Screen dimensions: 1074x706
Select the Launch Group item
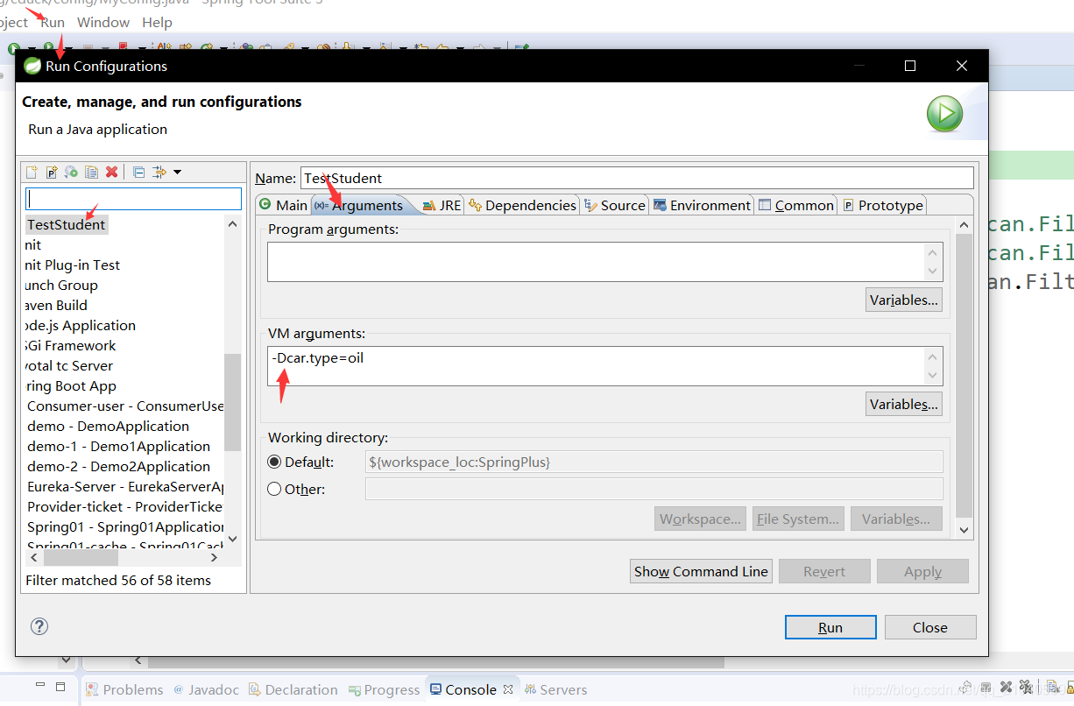(61, 285)
